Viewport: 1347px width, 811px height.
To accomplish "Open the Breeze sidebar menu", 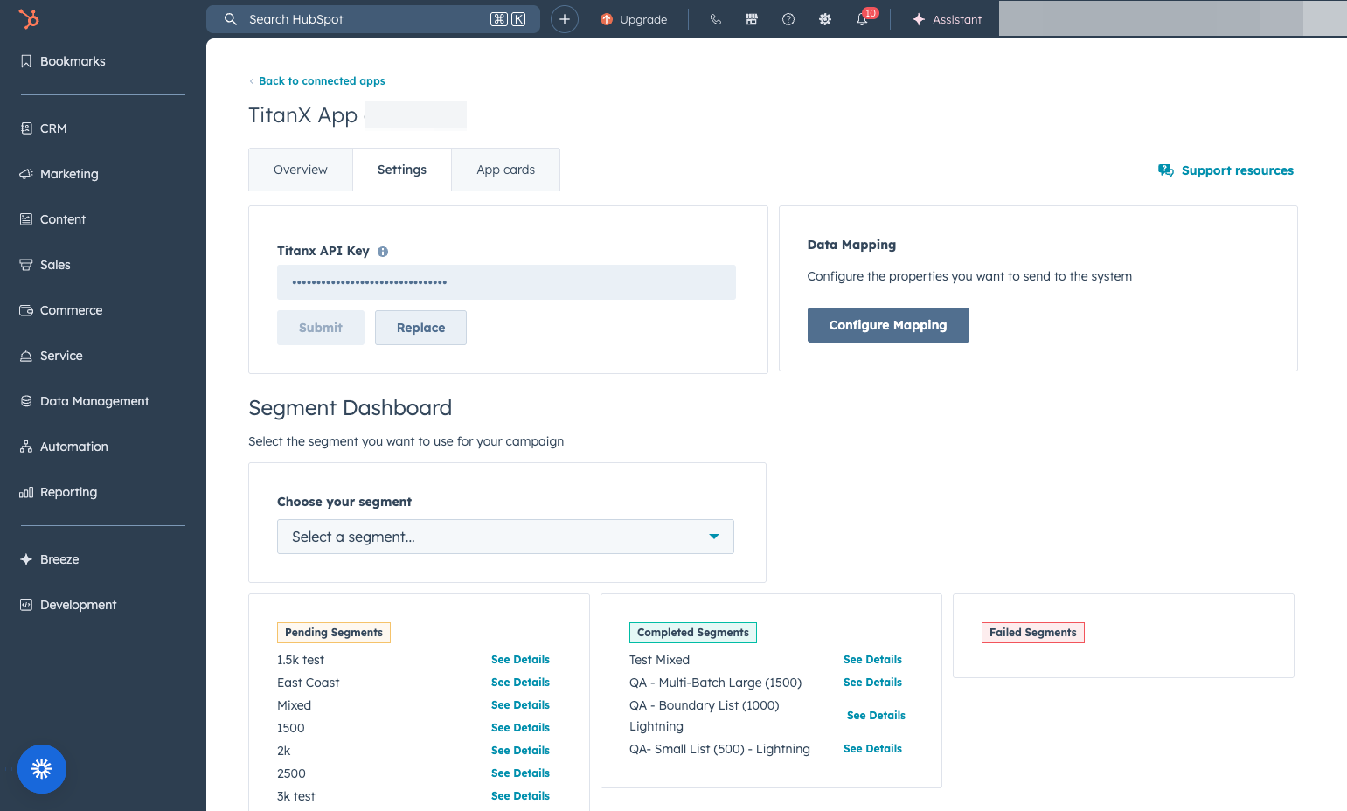I will click(x=50, y=559).
